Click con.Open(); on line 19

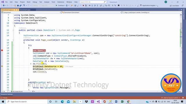39,51
